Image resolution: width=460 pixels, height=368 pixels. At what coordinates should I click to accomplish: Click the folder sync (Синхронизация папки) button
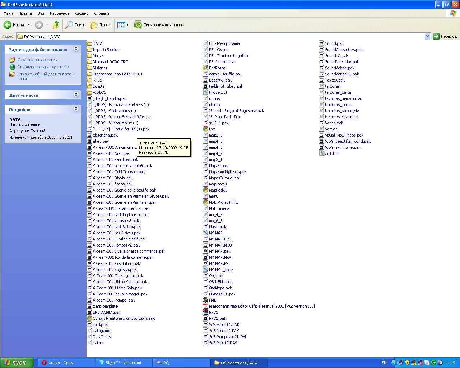(x=158, y=25)
